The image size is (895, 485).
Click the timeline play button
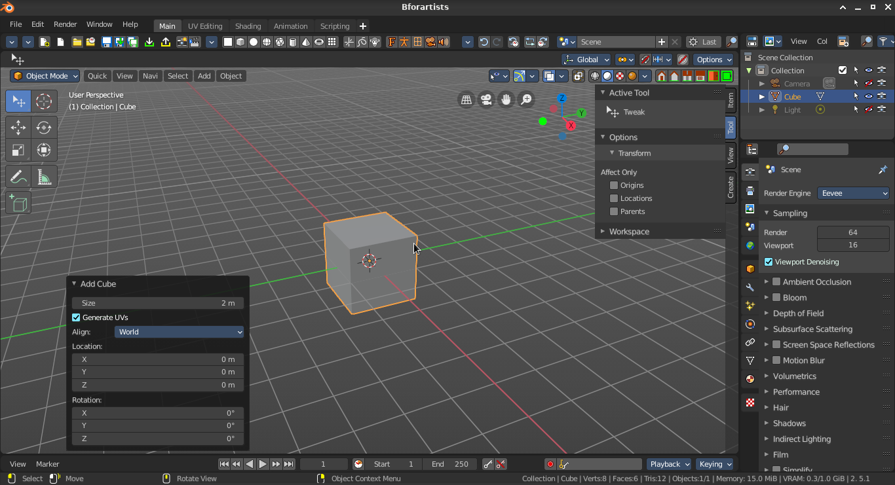[x=263, y=464]
